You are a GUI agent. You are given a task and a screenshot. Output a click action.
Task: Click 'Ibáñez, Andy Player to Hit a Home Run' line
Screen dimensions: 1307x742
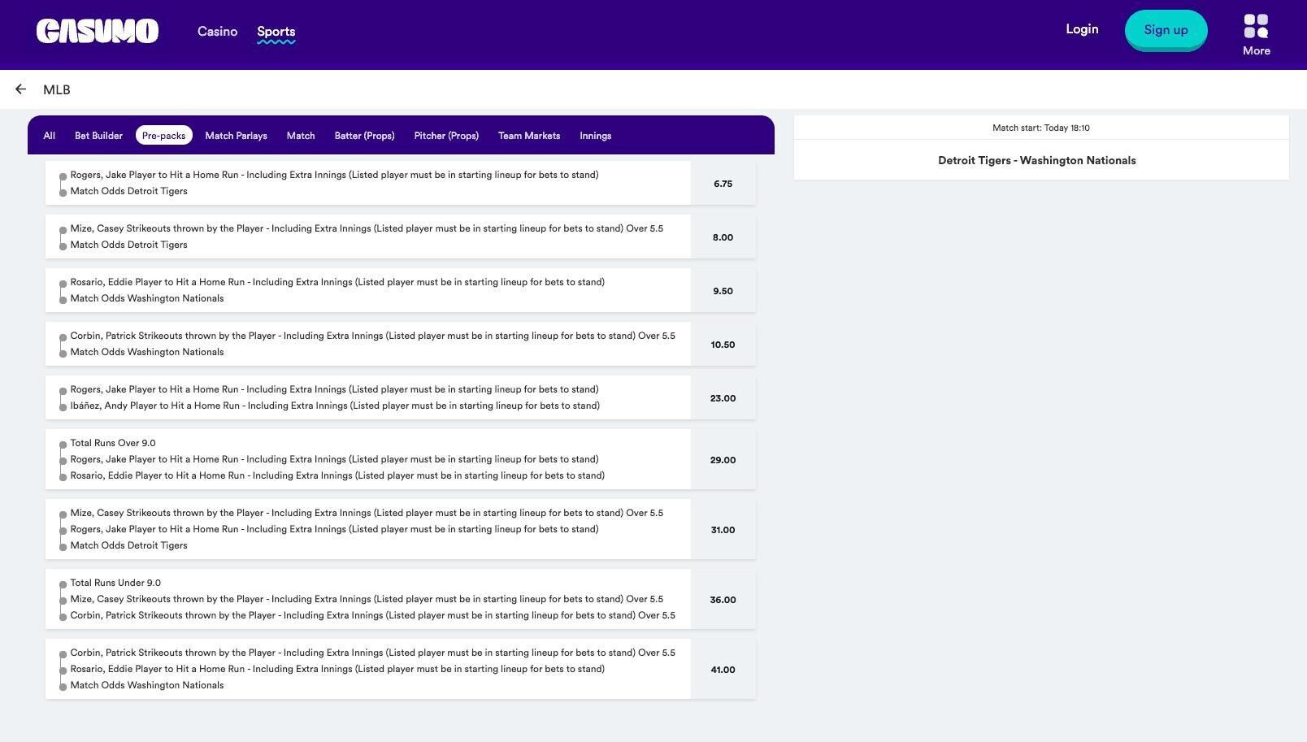[x=335, y=406]
